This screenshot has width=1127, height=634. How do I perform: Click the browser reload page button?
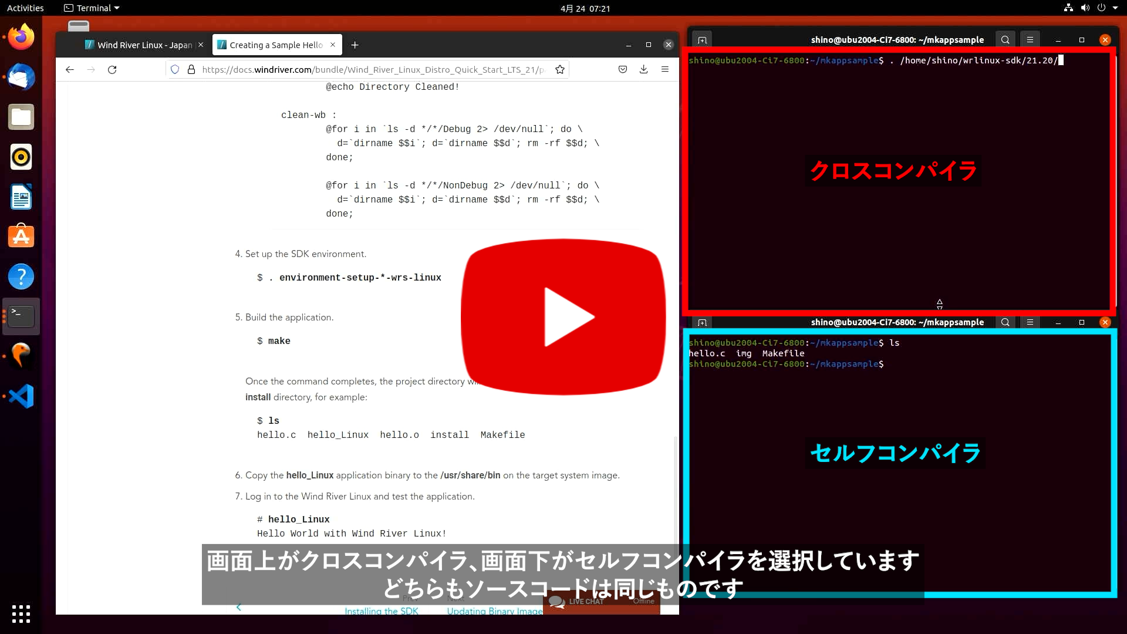112,70
